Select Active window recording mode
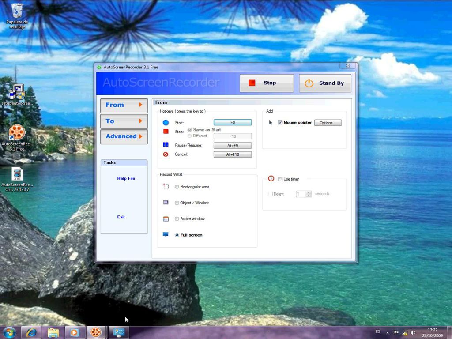Viewport: 452px width, 339px height. (177, 219)
